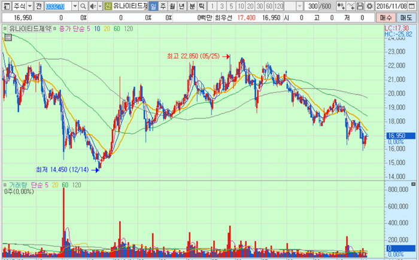Expand the stock code history dropdown
This screenshot has width=419, height=260.
click(74, 6)
